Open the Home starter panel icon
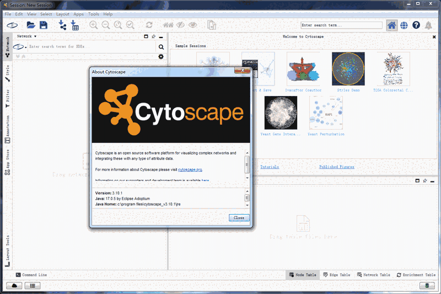The image size is (441, 294). click(391, 25)
